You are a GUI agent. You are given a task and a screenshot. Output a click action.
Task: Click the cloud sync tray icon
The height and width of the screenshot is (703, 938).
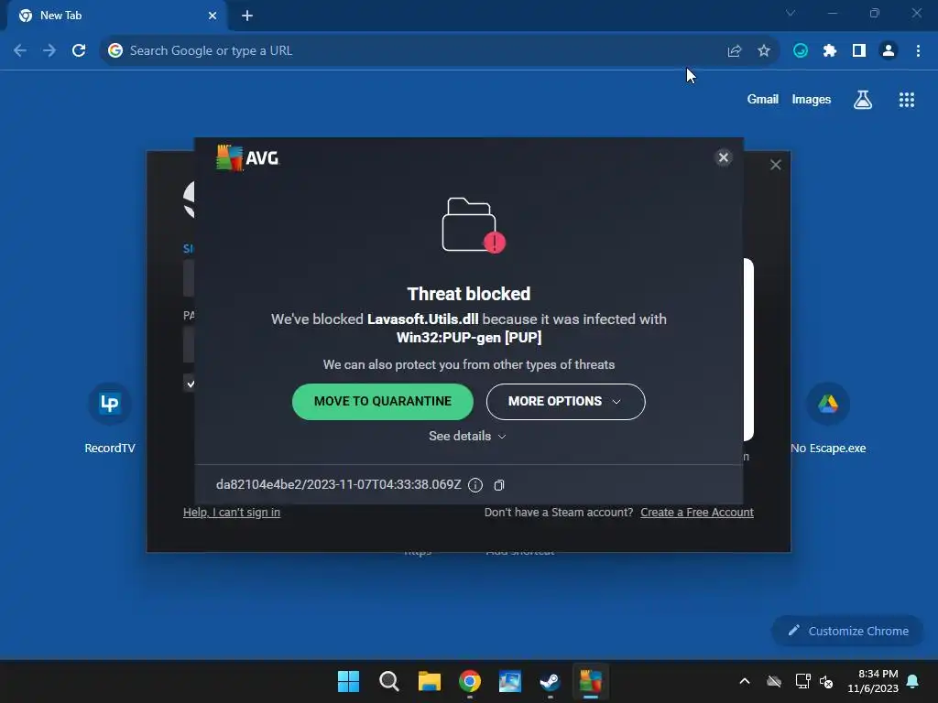[774, 681]
